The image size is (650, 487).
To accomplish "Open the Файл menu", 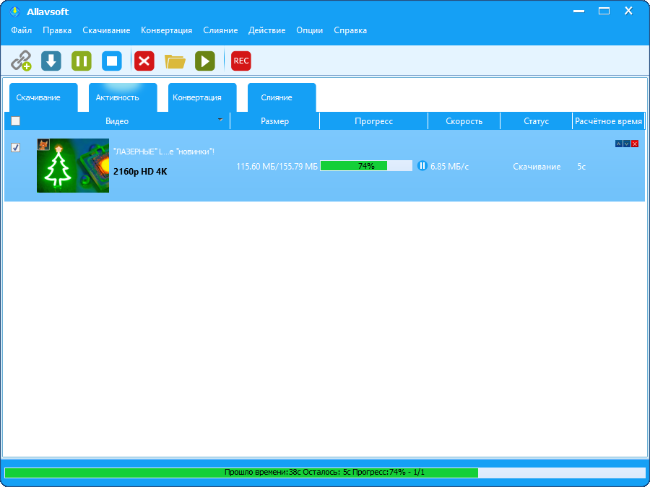I will (22, 30).
